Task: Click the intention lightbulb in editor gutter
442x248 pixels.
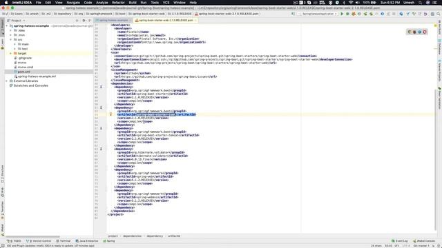Action: click(x=110, y=114)
